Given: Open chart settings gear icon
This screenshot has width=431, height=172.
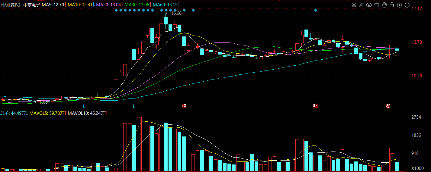Looking at the screenshot, I should 354,5.
